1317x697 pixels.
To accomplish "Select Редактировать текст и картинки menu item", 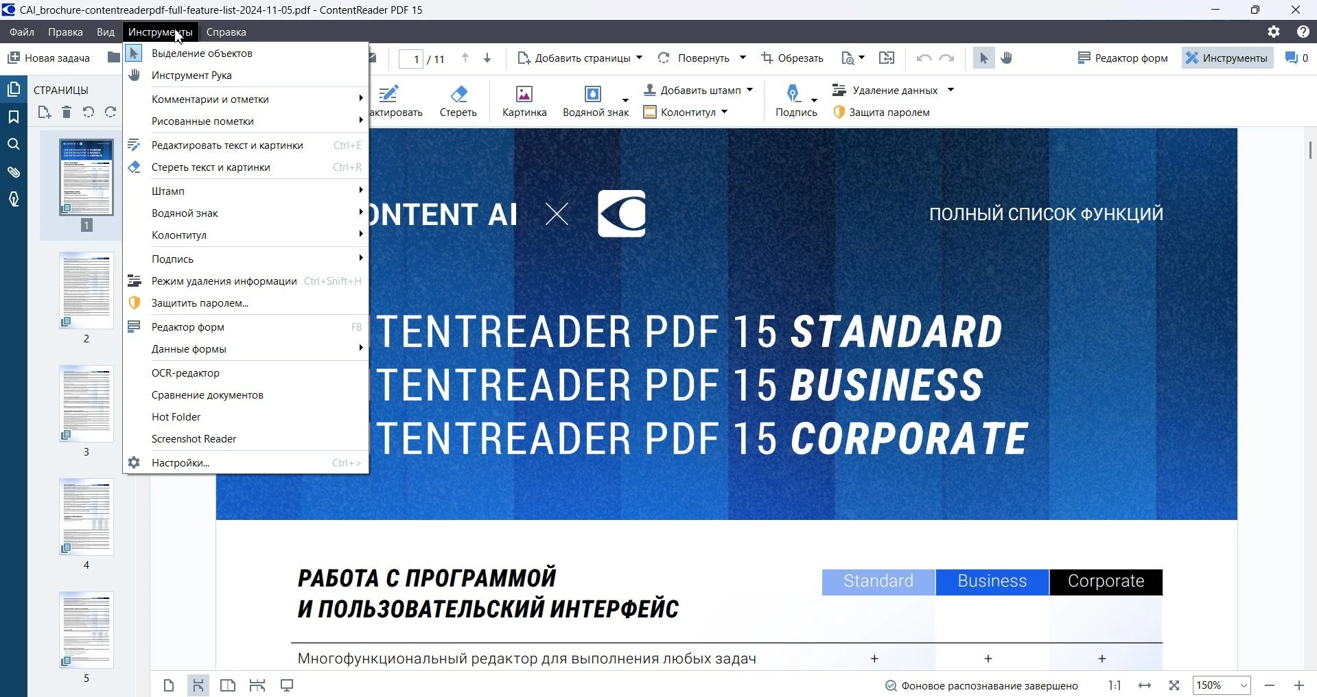I will pyautogui.click(x=246, y=145).
